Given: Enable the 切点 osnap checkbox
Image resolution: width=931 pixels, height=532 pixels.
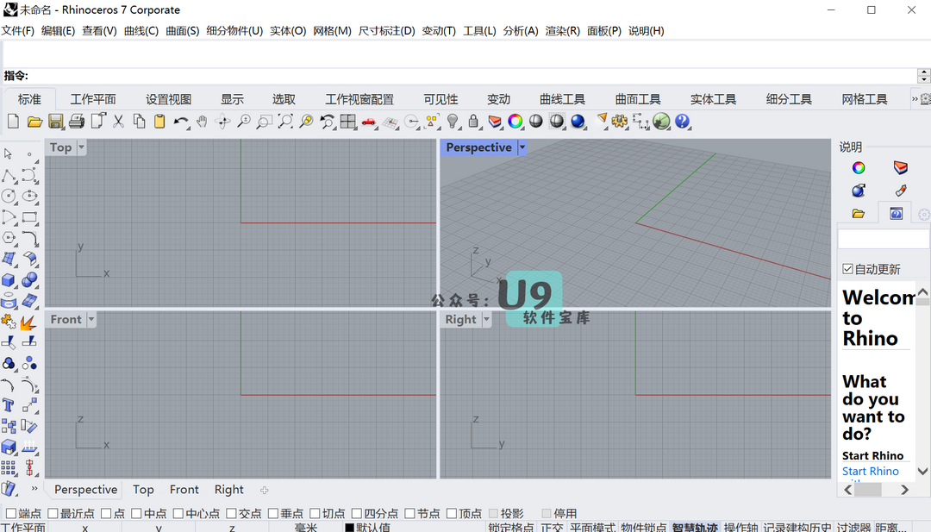Looking at the screenshot, I should pyautogui.click(x=315, y=513).
